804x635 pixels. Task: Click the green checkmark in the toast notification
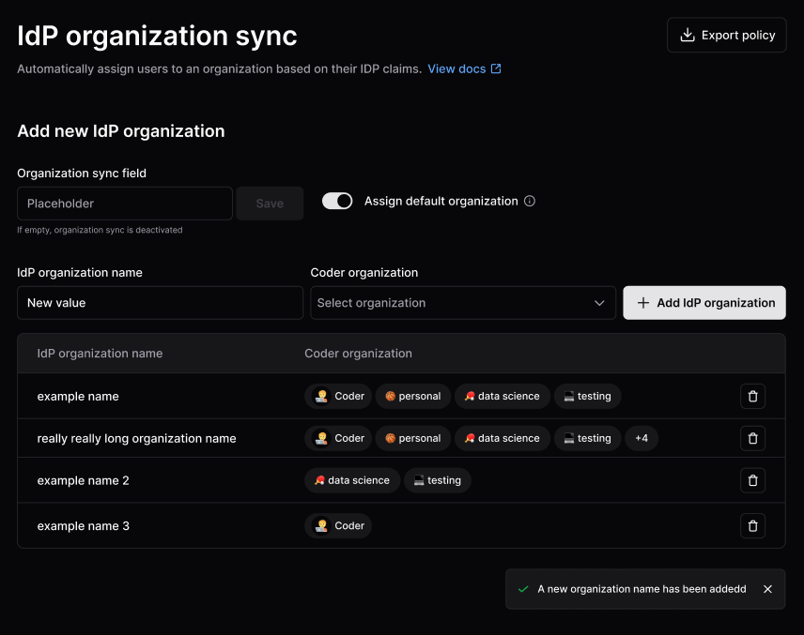click(x=523, y=589)
